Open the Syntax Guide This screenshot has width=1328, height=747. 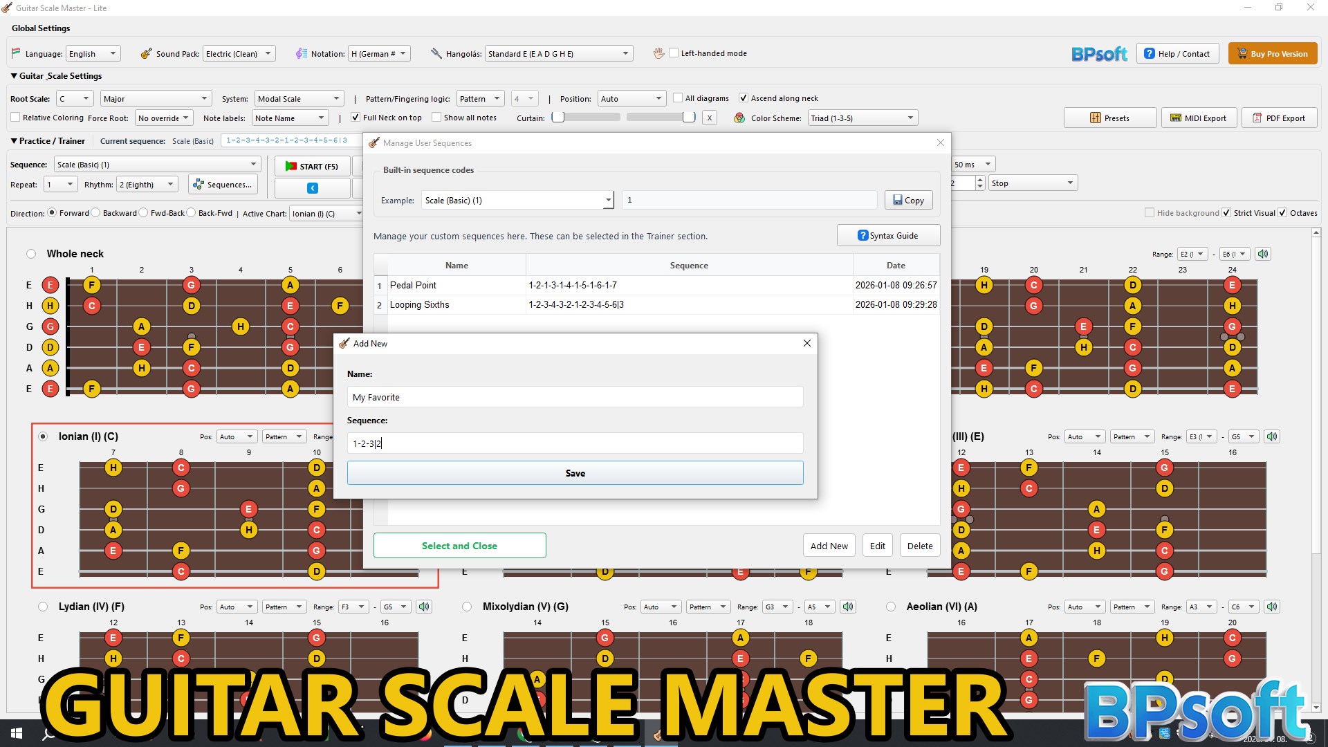[x=888, y=235]
